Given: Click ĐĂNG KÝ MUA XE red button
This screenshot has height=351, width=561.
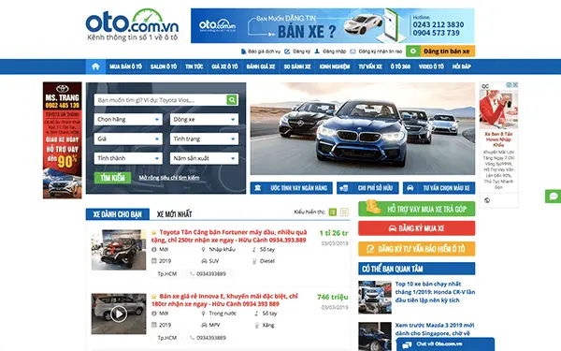Looking at the screenshot, I should [x=417, y=228].
